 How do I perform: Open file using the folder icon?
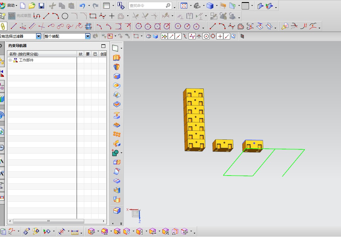tap(32, 6)
